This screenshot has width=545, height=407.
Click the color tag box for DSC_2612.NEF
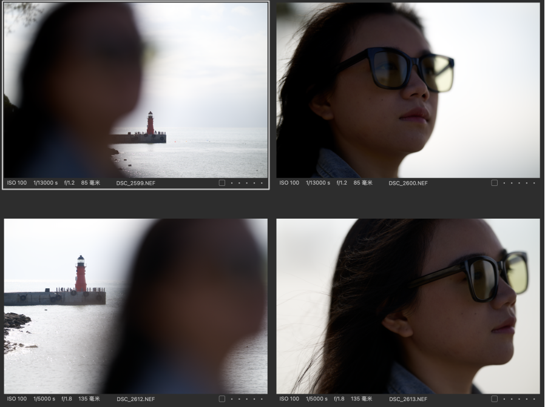click(222, 399)
